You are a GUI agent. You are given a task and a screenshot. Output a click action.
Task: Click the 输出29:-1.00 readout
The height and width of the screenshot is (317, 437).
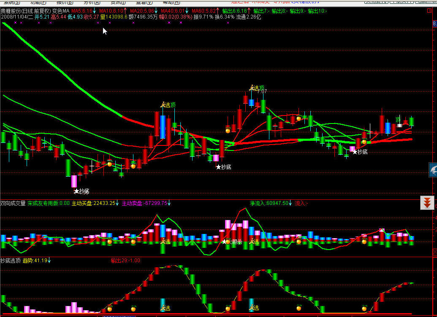(x=125, y=261)
